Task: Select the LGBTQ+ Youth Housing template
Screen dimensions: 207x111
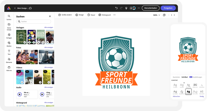Action: pyautogui.click(x=41, y=37)
